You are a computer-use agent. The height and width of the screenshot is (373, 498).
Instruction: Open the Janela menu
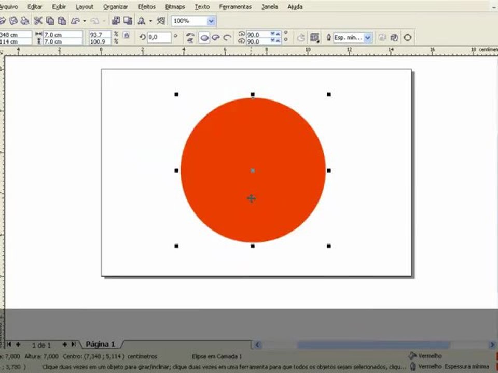tap(270, 7)
